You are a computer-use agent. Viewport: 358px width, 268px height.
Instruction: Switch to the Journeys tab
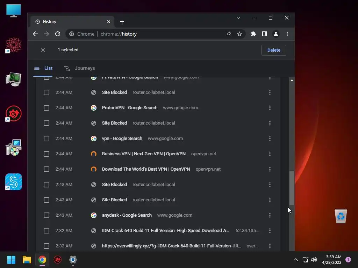tap(79, 68)
